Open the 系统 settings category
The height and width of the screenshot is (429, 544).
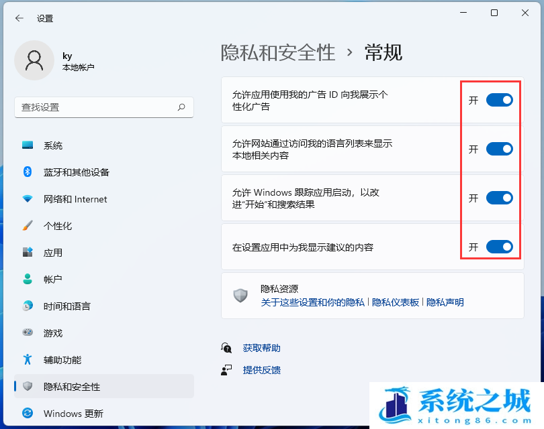(53, 145)
